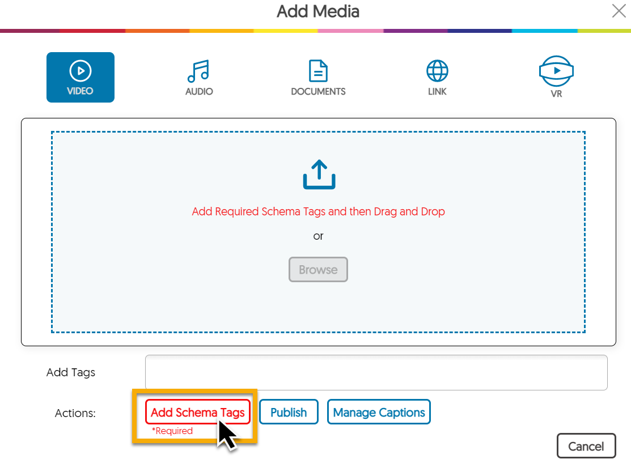631x476 pixels.
Task: Choose the Audio music note icon
Action: [x=198, y=71]
